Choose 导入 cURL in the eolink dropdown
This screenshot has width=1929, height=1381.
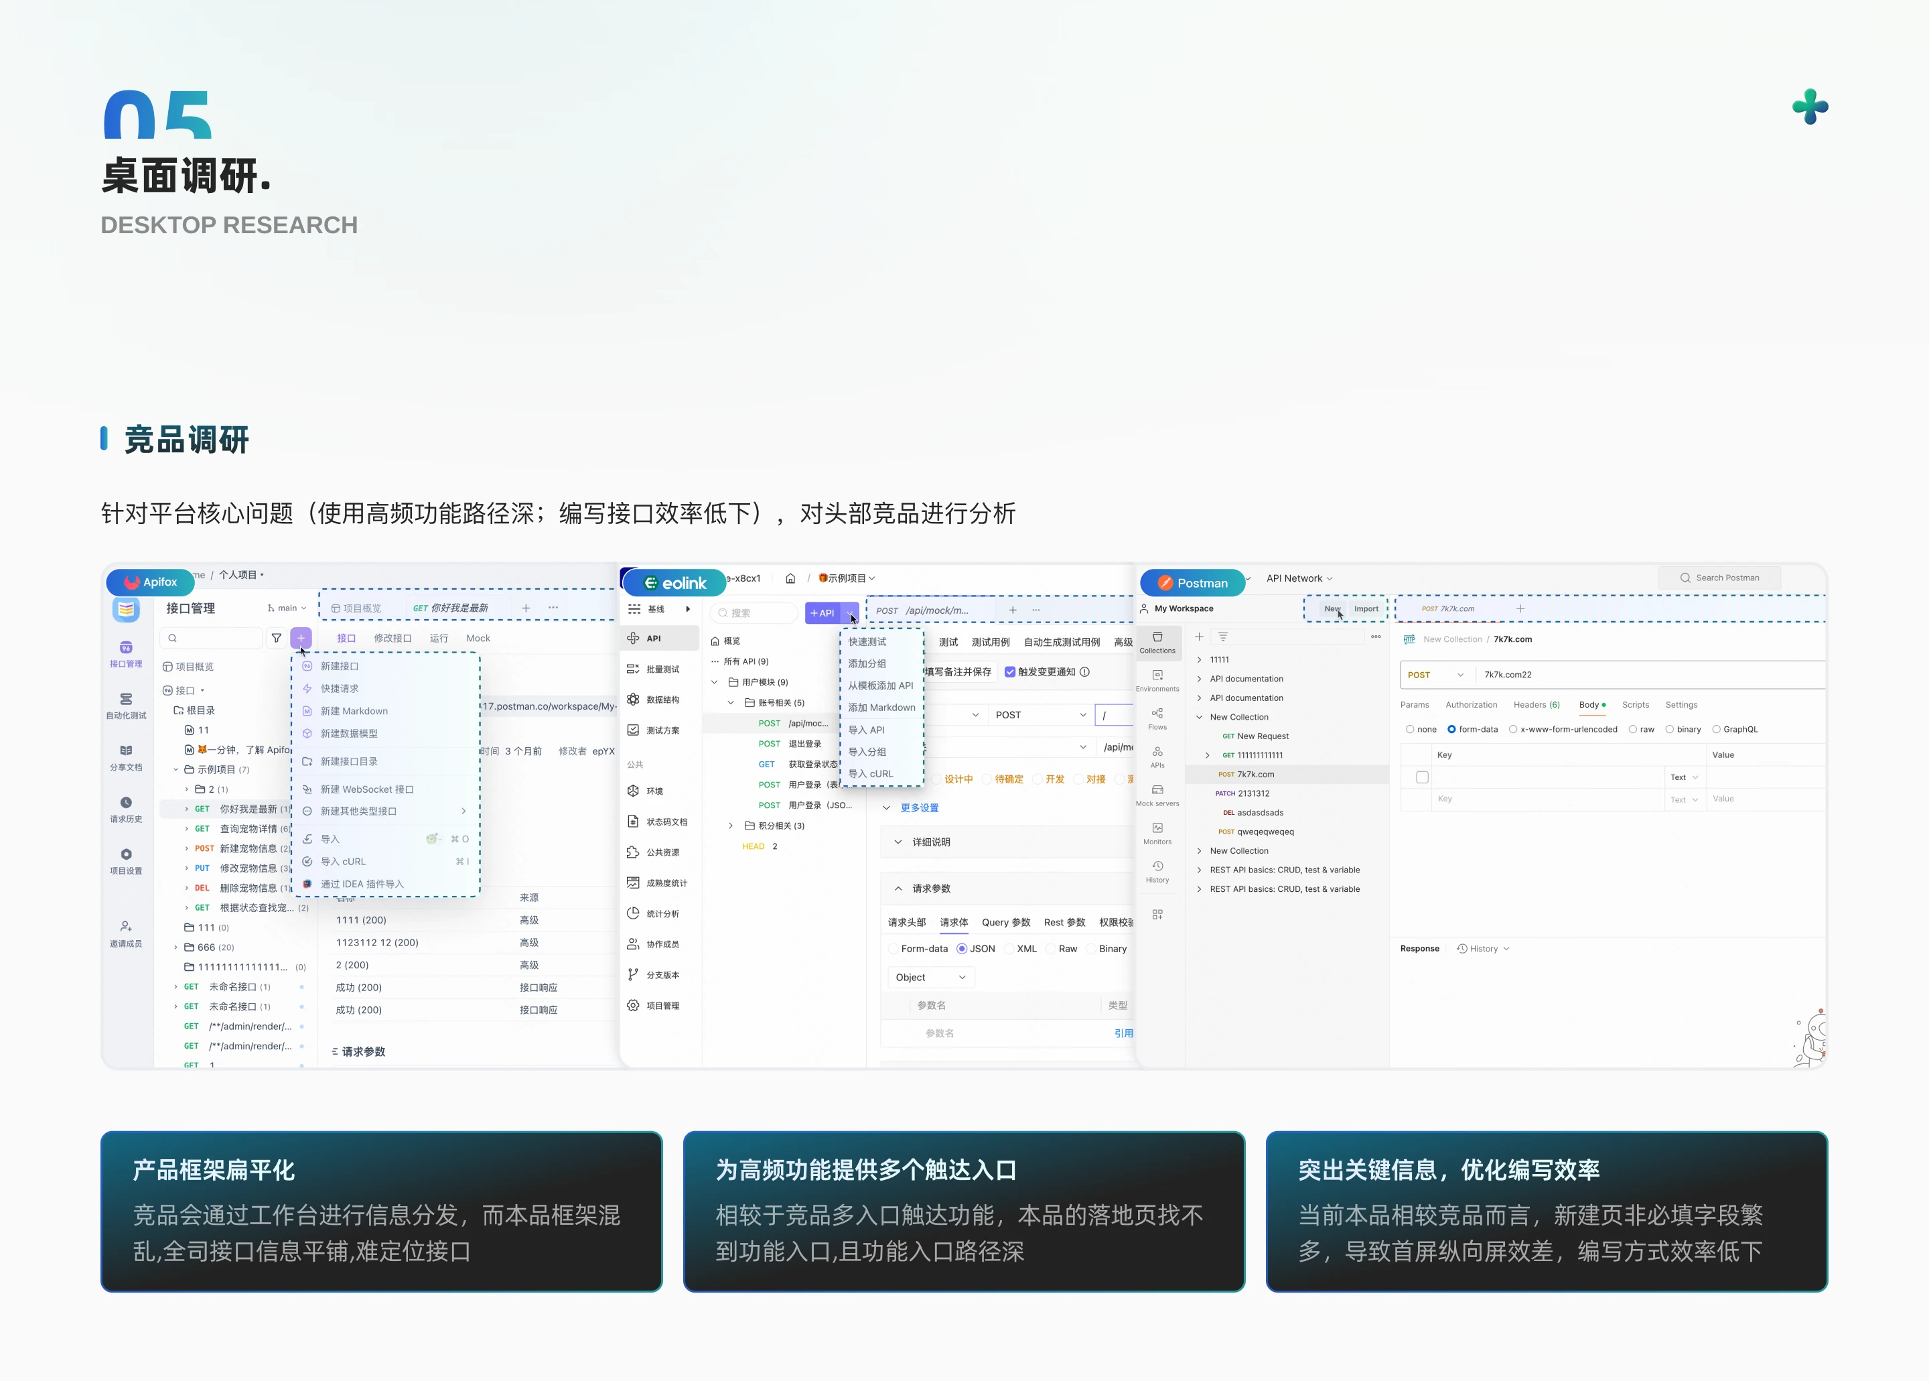871,774
